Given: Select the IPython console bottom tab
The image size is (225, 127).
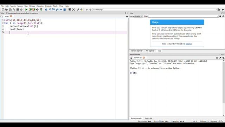Looking at the screenshot, I should pos(136,119).
